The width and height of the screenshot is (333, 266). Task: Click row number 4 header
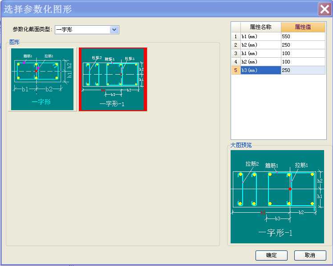click(236, 62)
